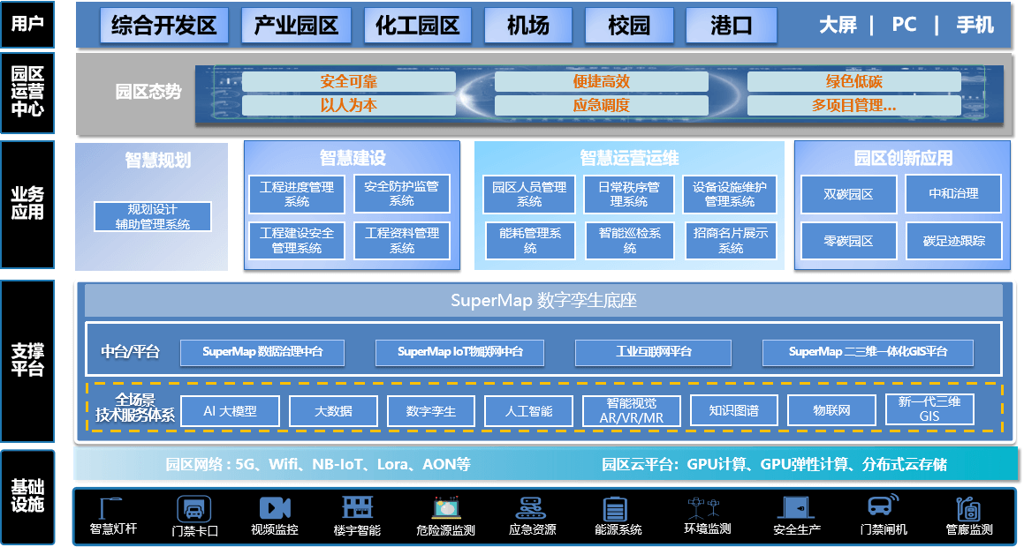Viewport: 1024px width, 547px height.
Task: Click the 产业园区 button
Action: (x=297, y=26)
